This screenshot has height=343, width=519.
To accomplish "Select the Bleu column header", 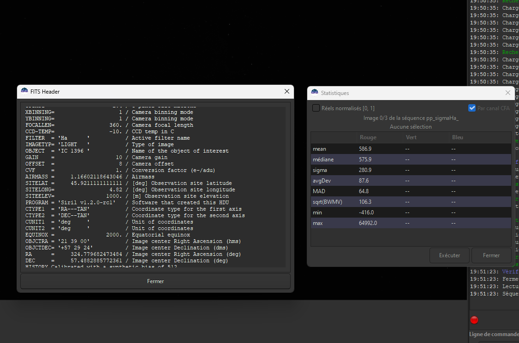I will (458, 137).
